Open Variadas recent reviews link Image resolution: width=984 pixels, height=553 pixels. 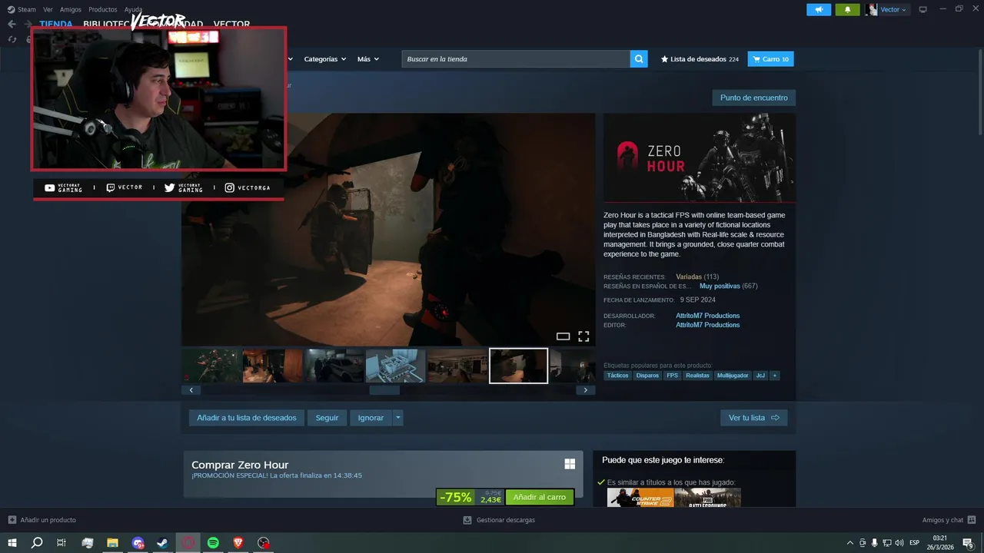coord(689,276)
